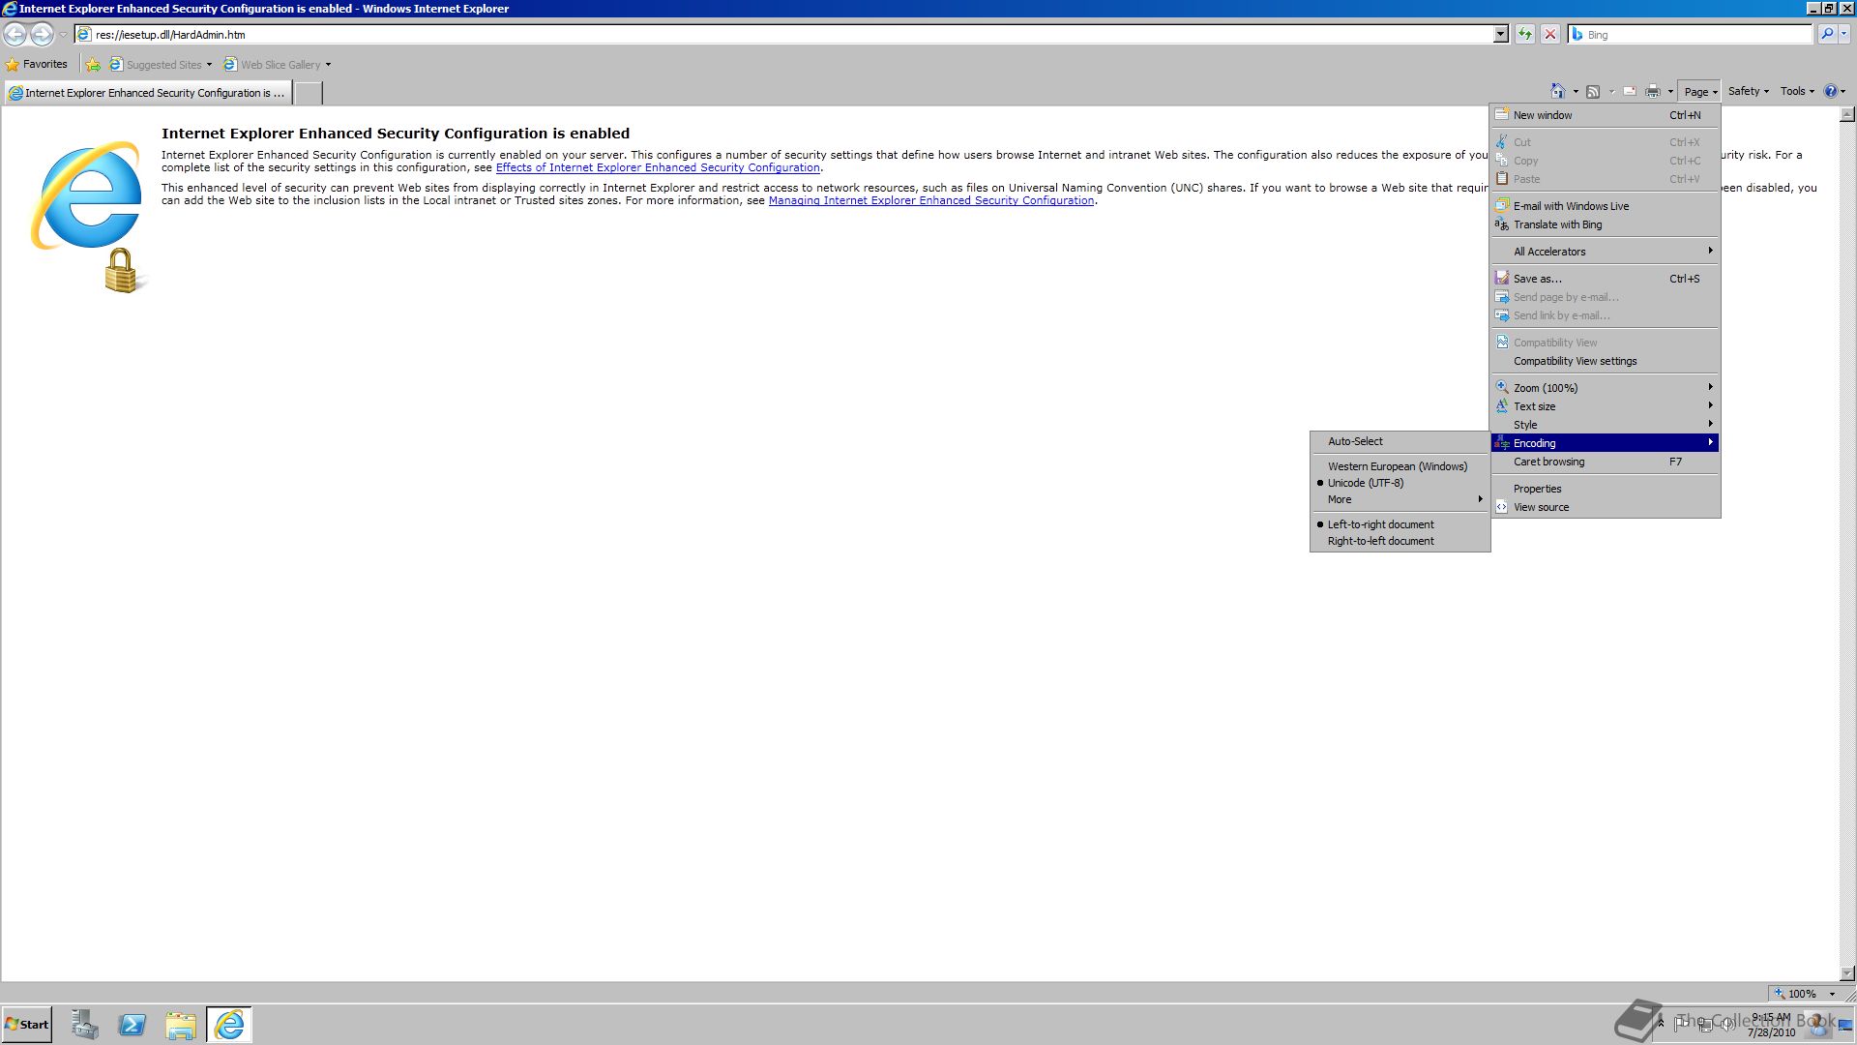Show hidden tray icons arrow

coord(1661,1024)
